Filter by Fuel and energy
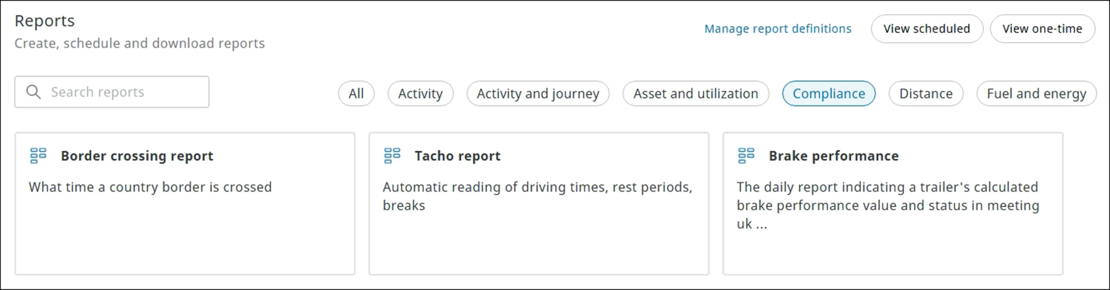 click(x=1036, y=93)
